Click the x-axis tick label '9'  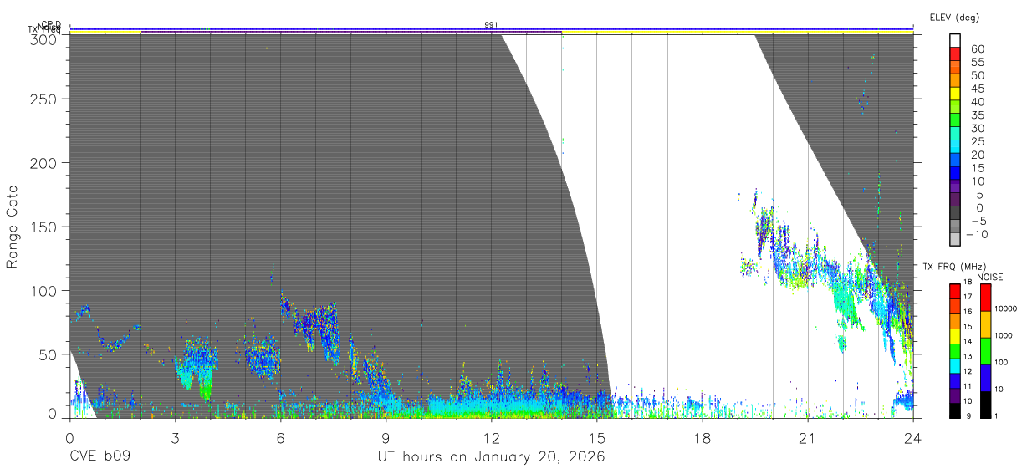click(386, 436)
